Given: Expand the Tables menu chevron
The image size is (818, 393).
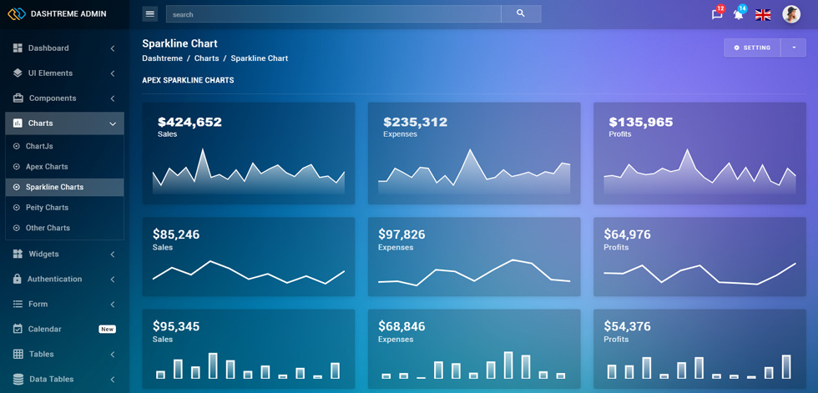Looking at the screenshot, I should [x=113, y=355].
